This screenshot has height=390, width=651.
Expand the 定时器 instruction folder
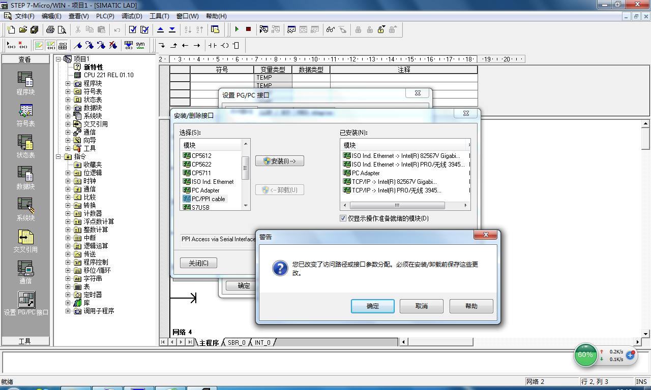coord(68,295)
